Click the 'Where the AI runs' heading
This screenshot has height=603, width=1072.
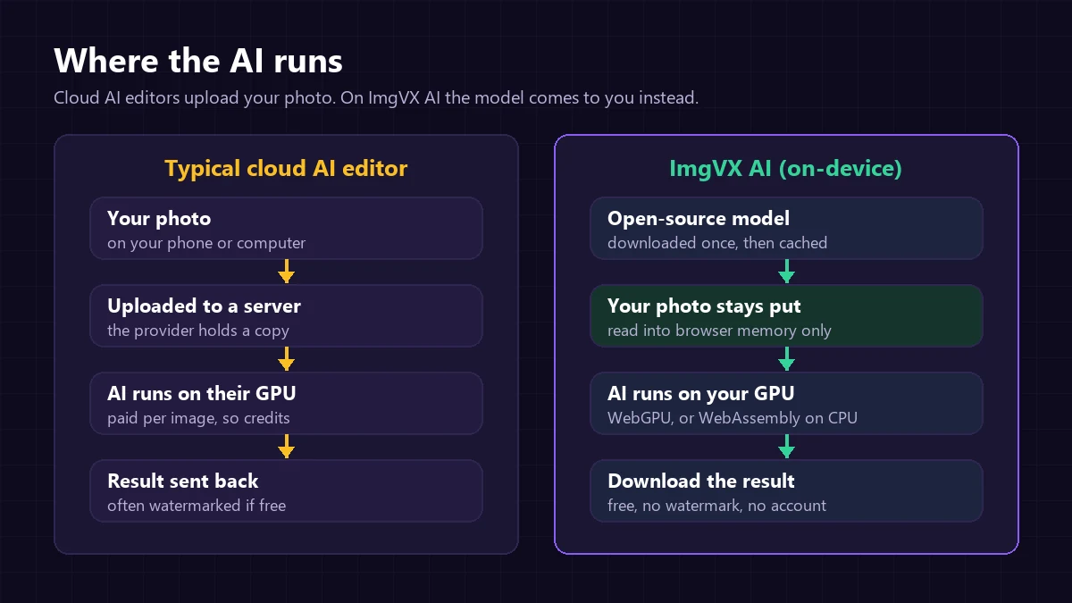(x=198, y=62)
